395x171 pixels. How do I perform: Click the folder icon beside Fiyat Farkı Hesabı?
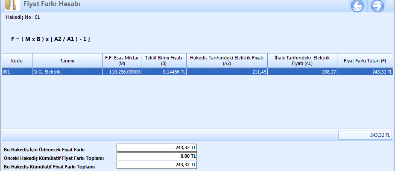click(12, 5)
